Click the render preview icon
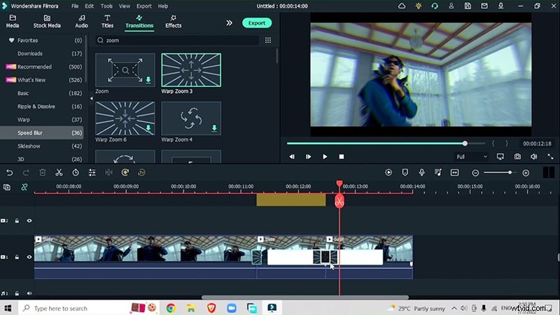Image resolution: width=560 pixels, height=315 pixels. (388, 173)
